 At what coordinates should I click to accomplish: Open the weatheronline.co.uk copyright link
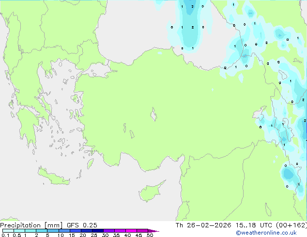(x=266, y=233)
